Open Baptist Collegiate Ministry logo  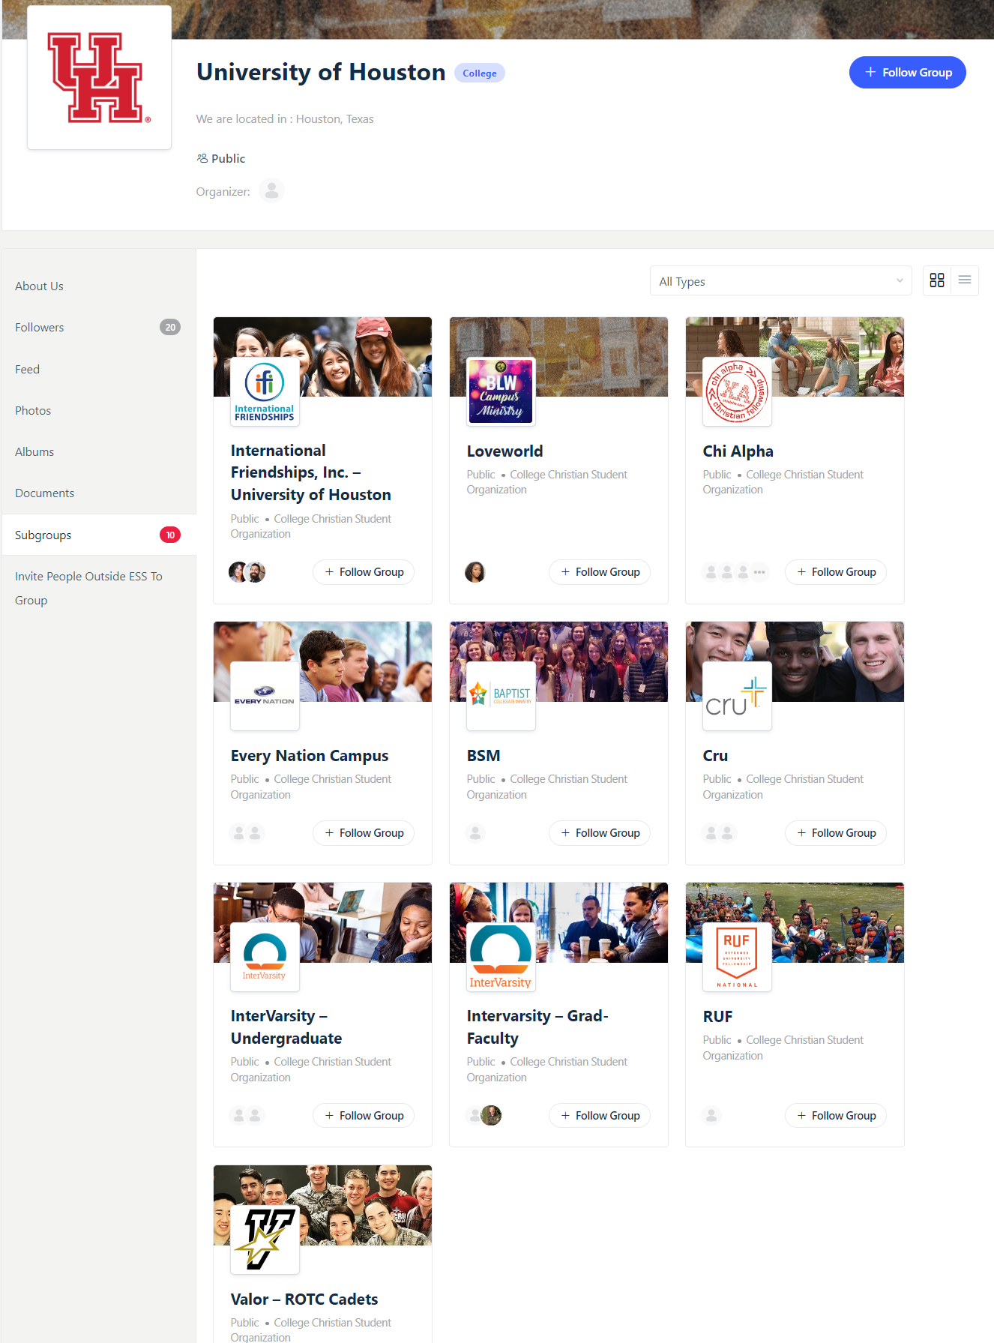[x=501, y=697]
